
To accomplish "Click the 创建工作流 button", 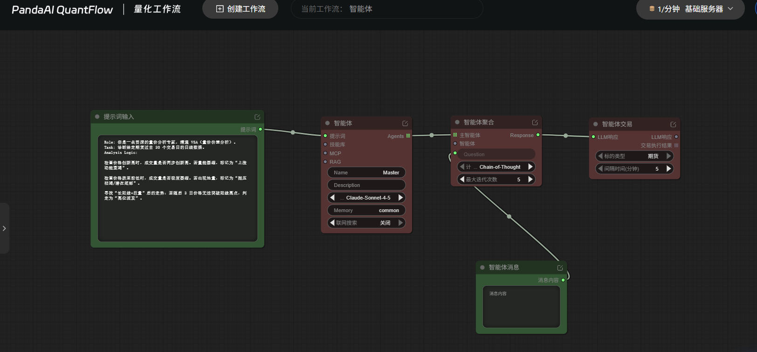I will coord(241,9).
